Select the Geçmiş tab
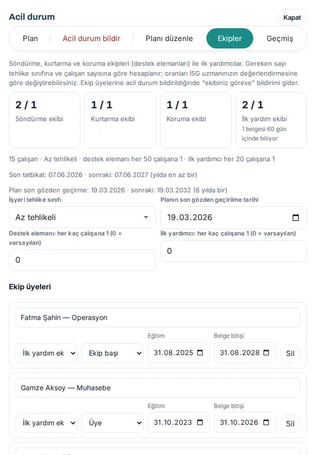Screen dimensions: 316x455 click(280, 38)
